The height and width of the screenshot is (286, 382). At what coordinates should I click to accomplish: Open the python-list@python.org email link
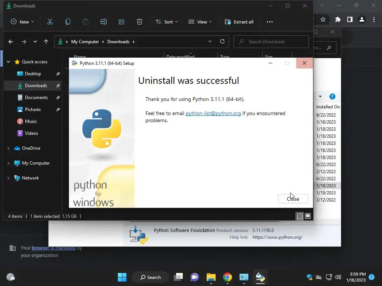(213, 113)
